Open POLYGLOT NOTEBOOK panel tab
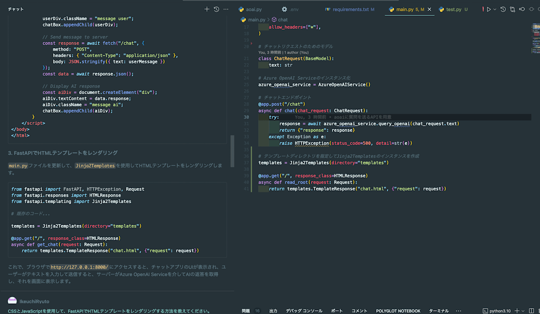This screenshot has height=314, width=540. (398, 311)
